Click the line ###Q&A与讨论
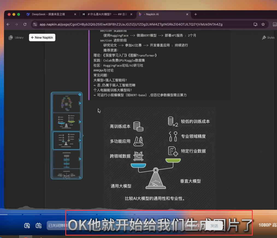Viewport: 277px width, 238px height. pos(104,70)
